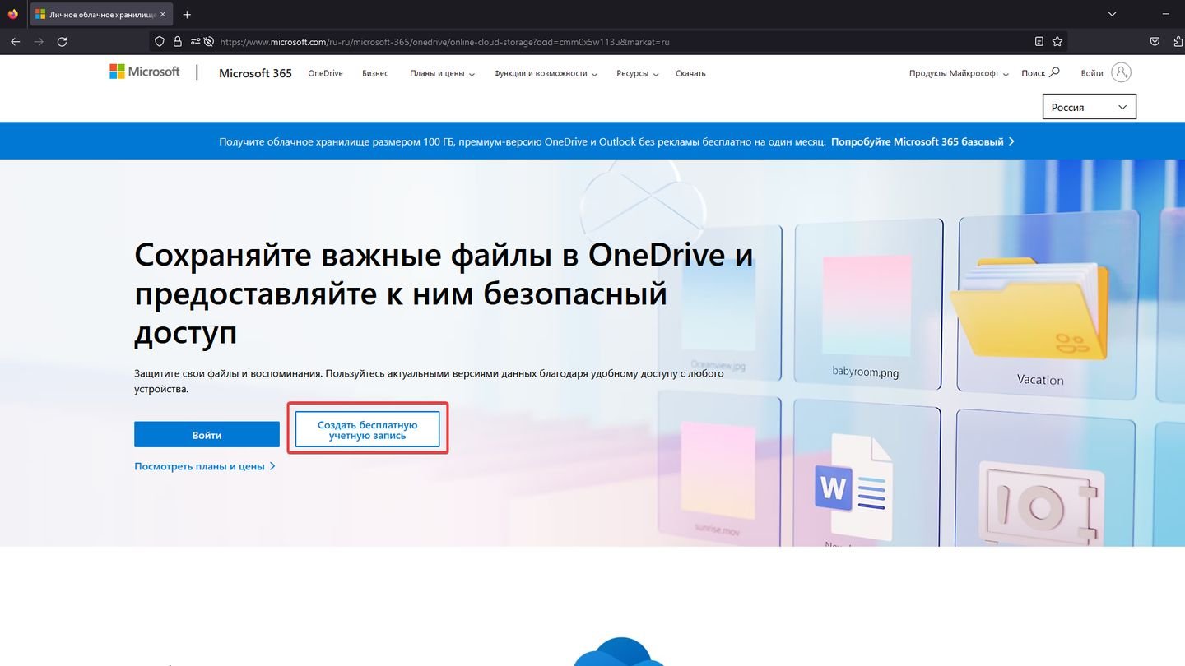The height and width of the screenshot is (666, 1185).
Task: Open the Скачать navigation item
Action: pyautogui.click(x=690, y=73)
